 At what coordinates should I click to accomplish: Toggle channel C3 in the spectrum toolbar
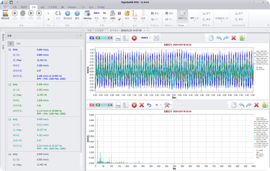point(104,105)
